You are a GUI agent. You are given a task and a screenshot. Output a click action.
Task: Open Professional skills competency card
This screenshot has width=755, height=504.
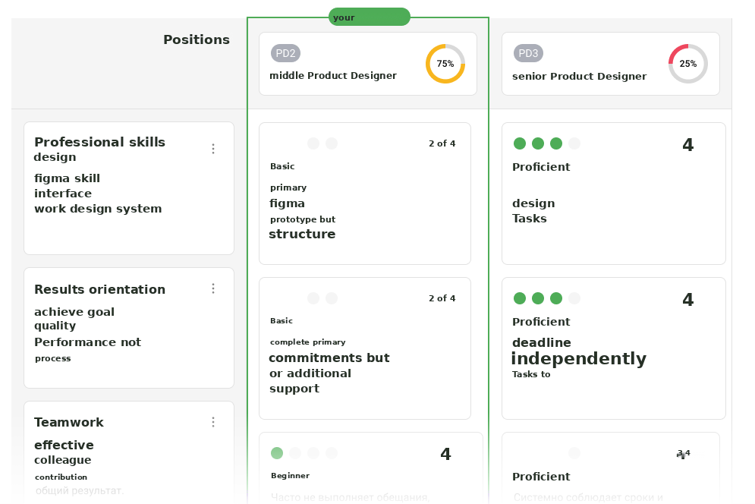point(129,188)
